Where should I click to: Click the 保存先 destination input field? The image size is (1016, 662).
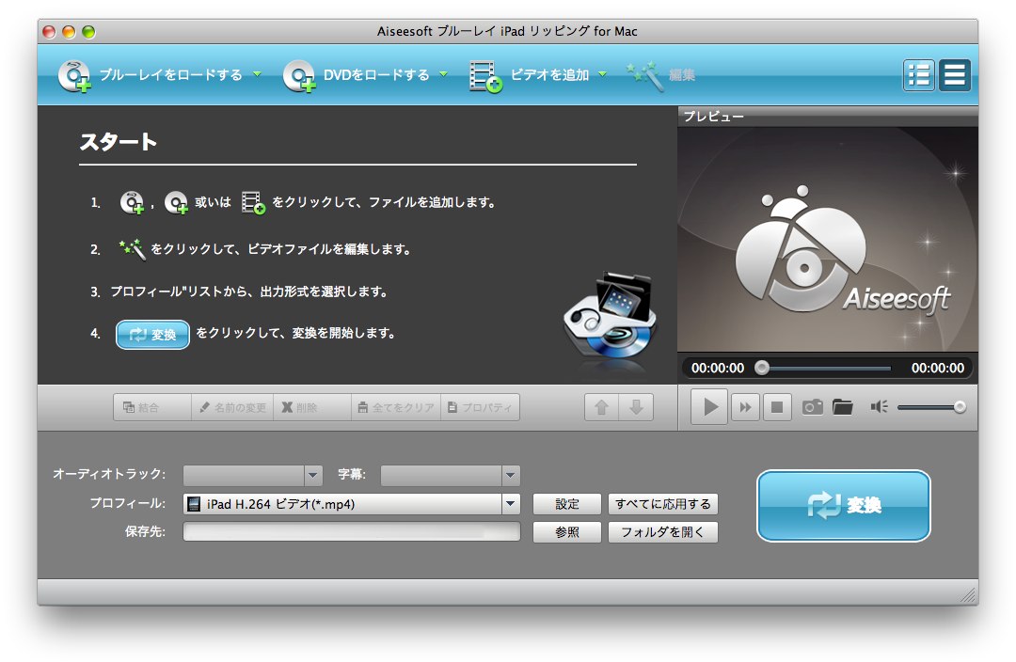351,532
